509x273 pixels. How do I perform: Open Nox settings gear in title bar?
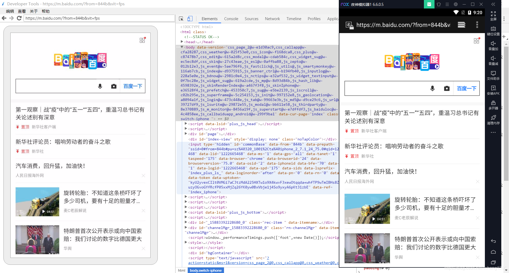[x=456, y=4]
